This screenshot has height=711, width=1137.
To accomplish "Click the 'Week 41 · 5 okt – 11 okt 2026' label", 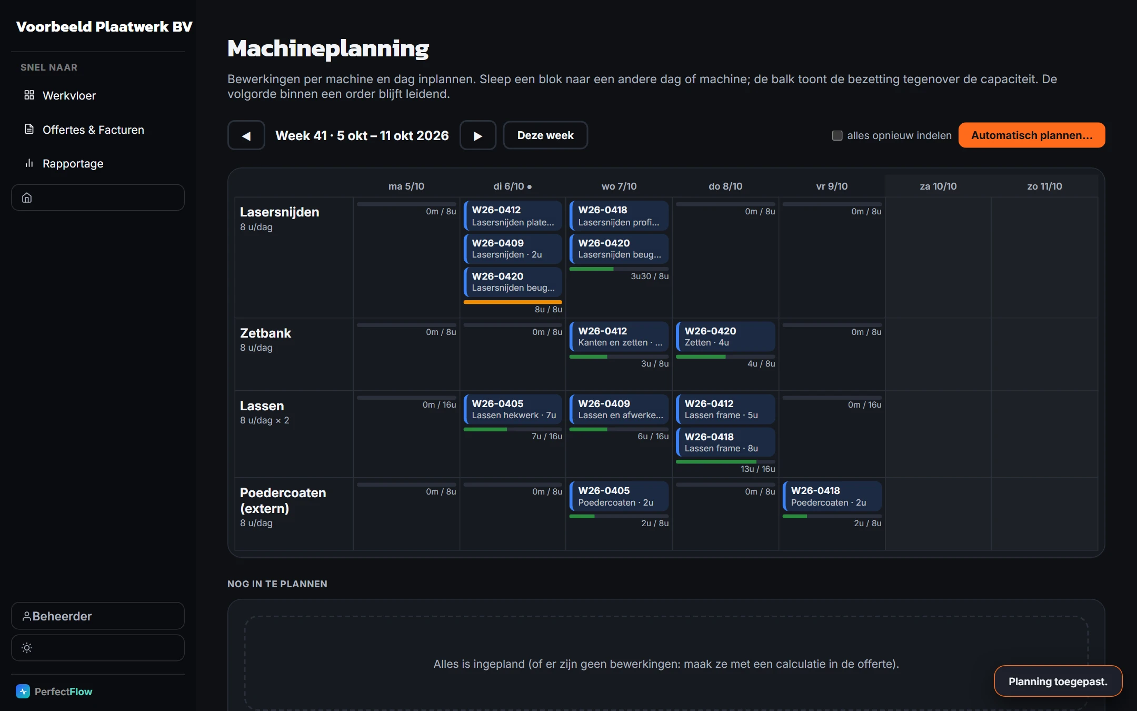I will click(x=362, y=135).
